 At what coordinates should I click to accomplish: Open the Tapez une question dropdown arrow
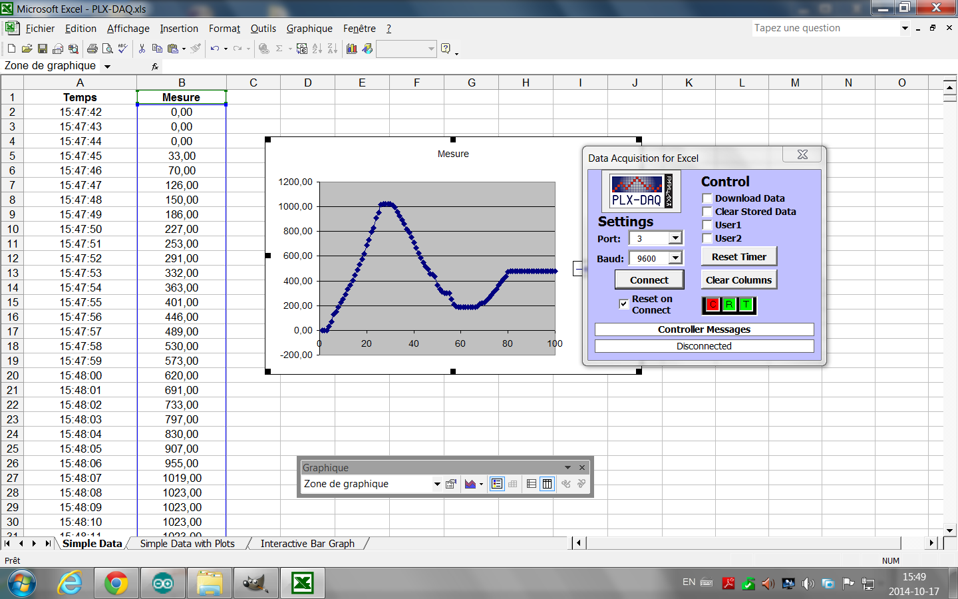pyautogui.click(x=905, y=28)
